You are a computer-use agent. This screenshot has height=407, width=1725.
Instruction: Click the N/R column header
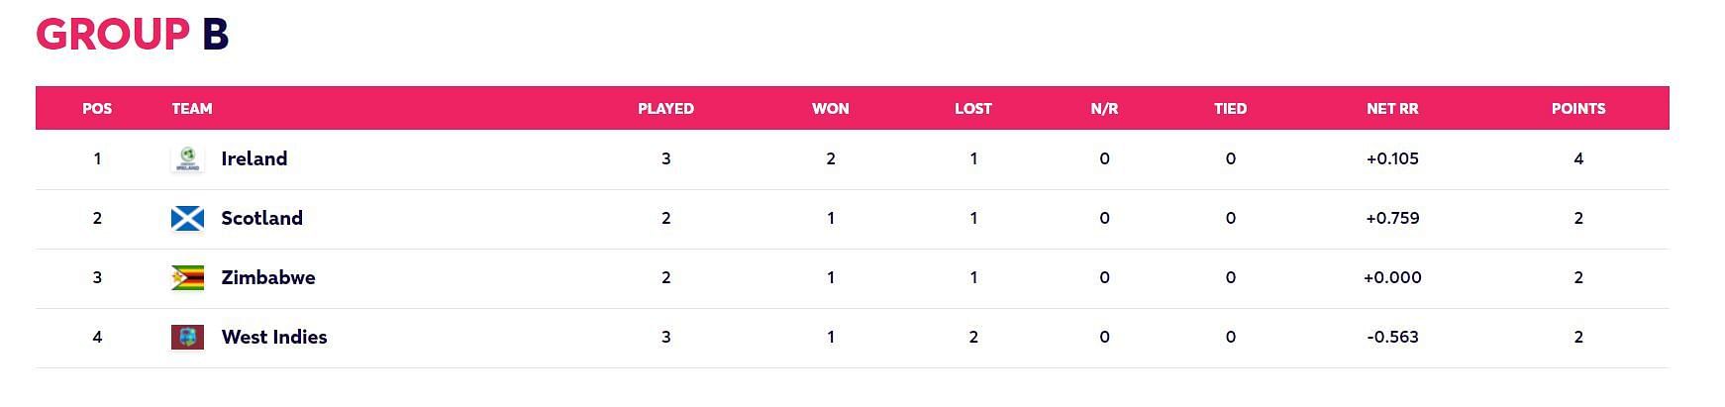(x=1104, y=109)
